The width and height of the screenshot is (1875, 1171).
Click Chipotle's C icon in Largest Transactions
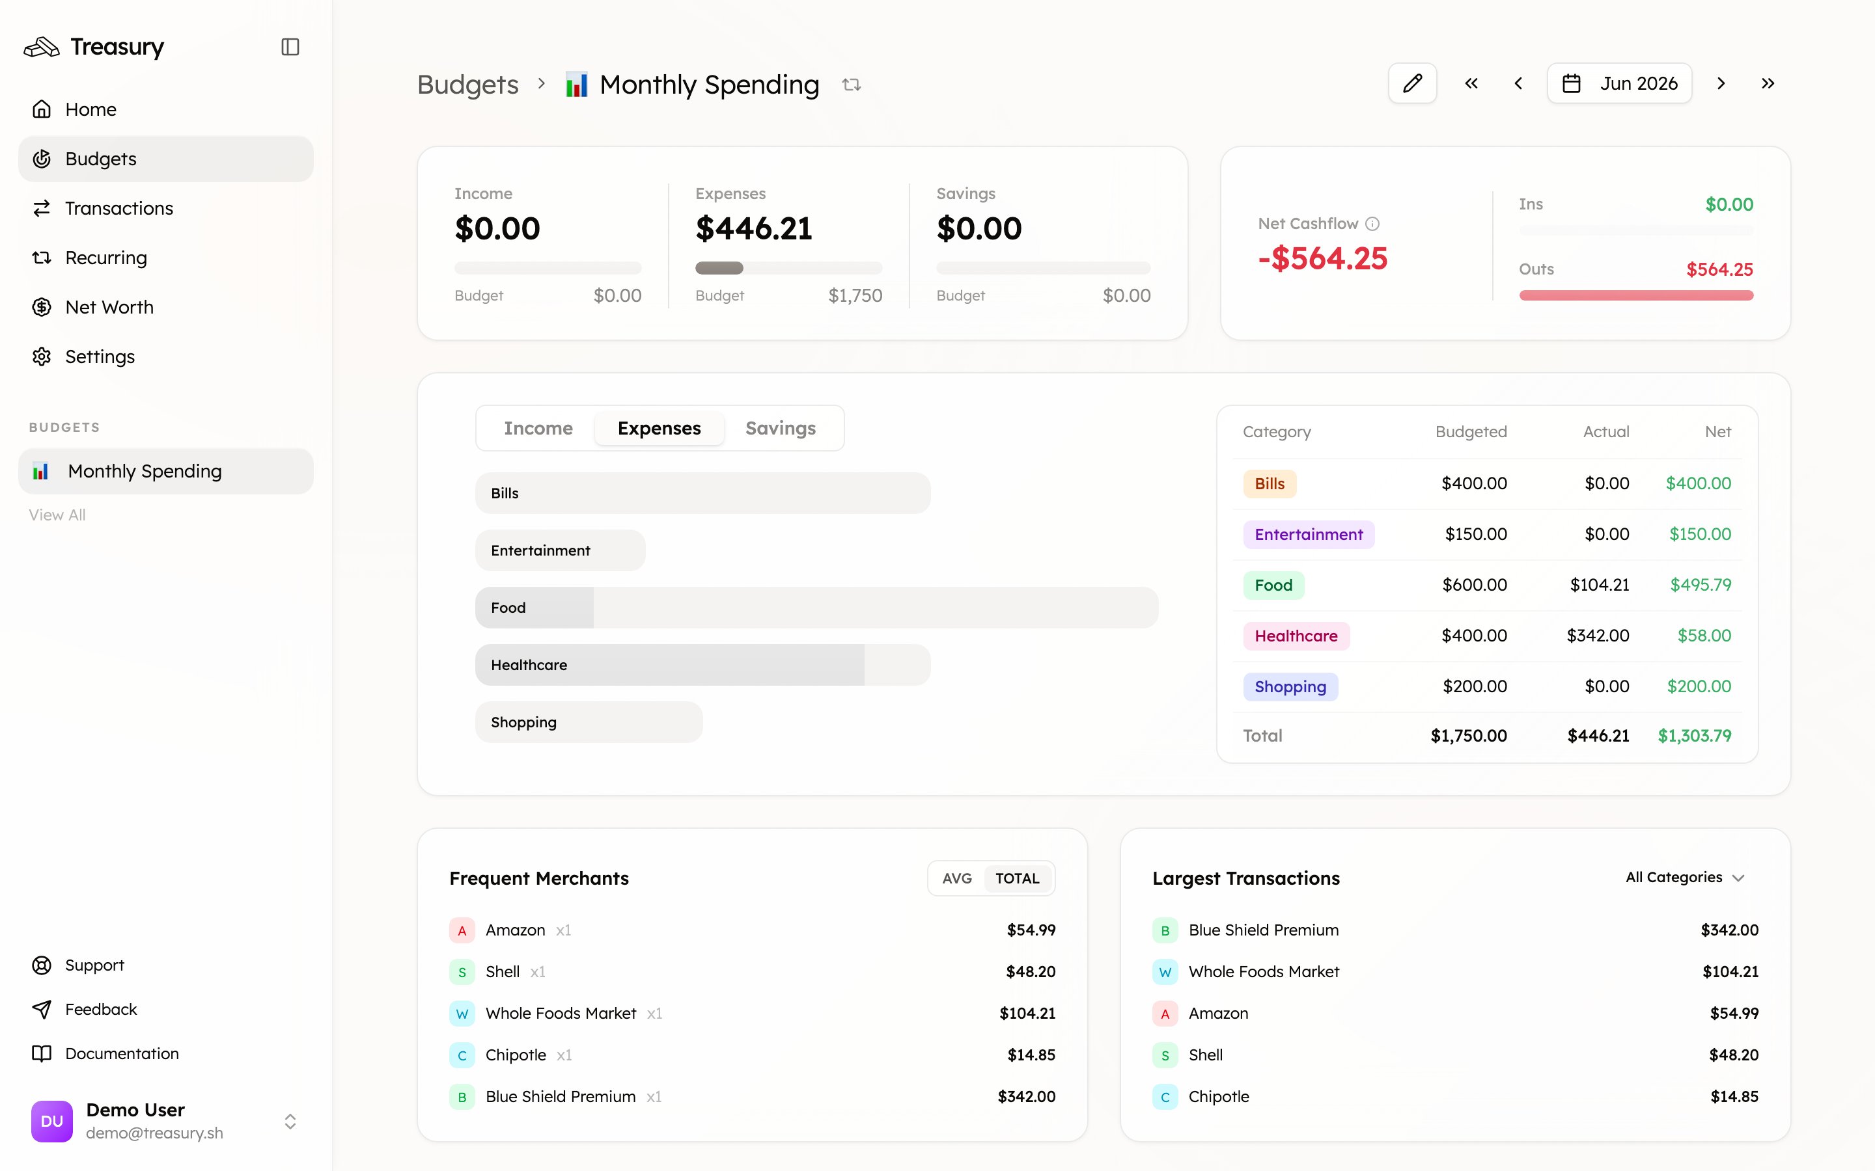1165,1097
